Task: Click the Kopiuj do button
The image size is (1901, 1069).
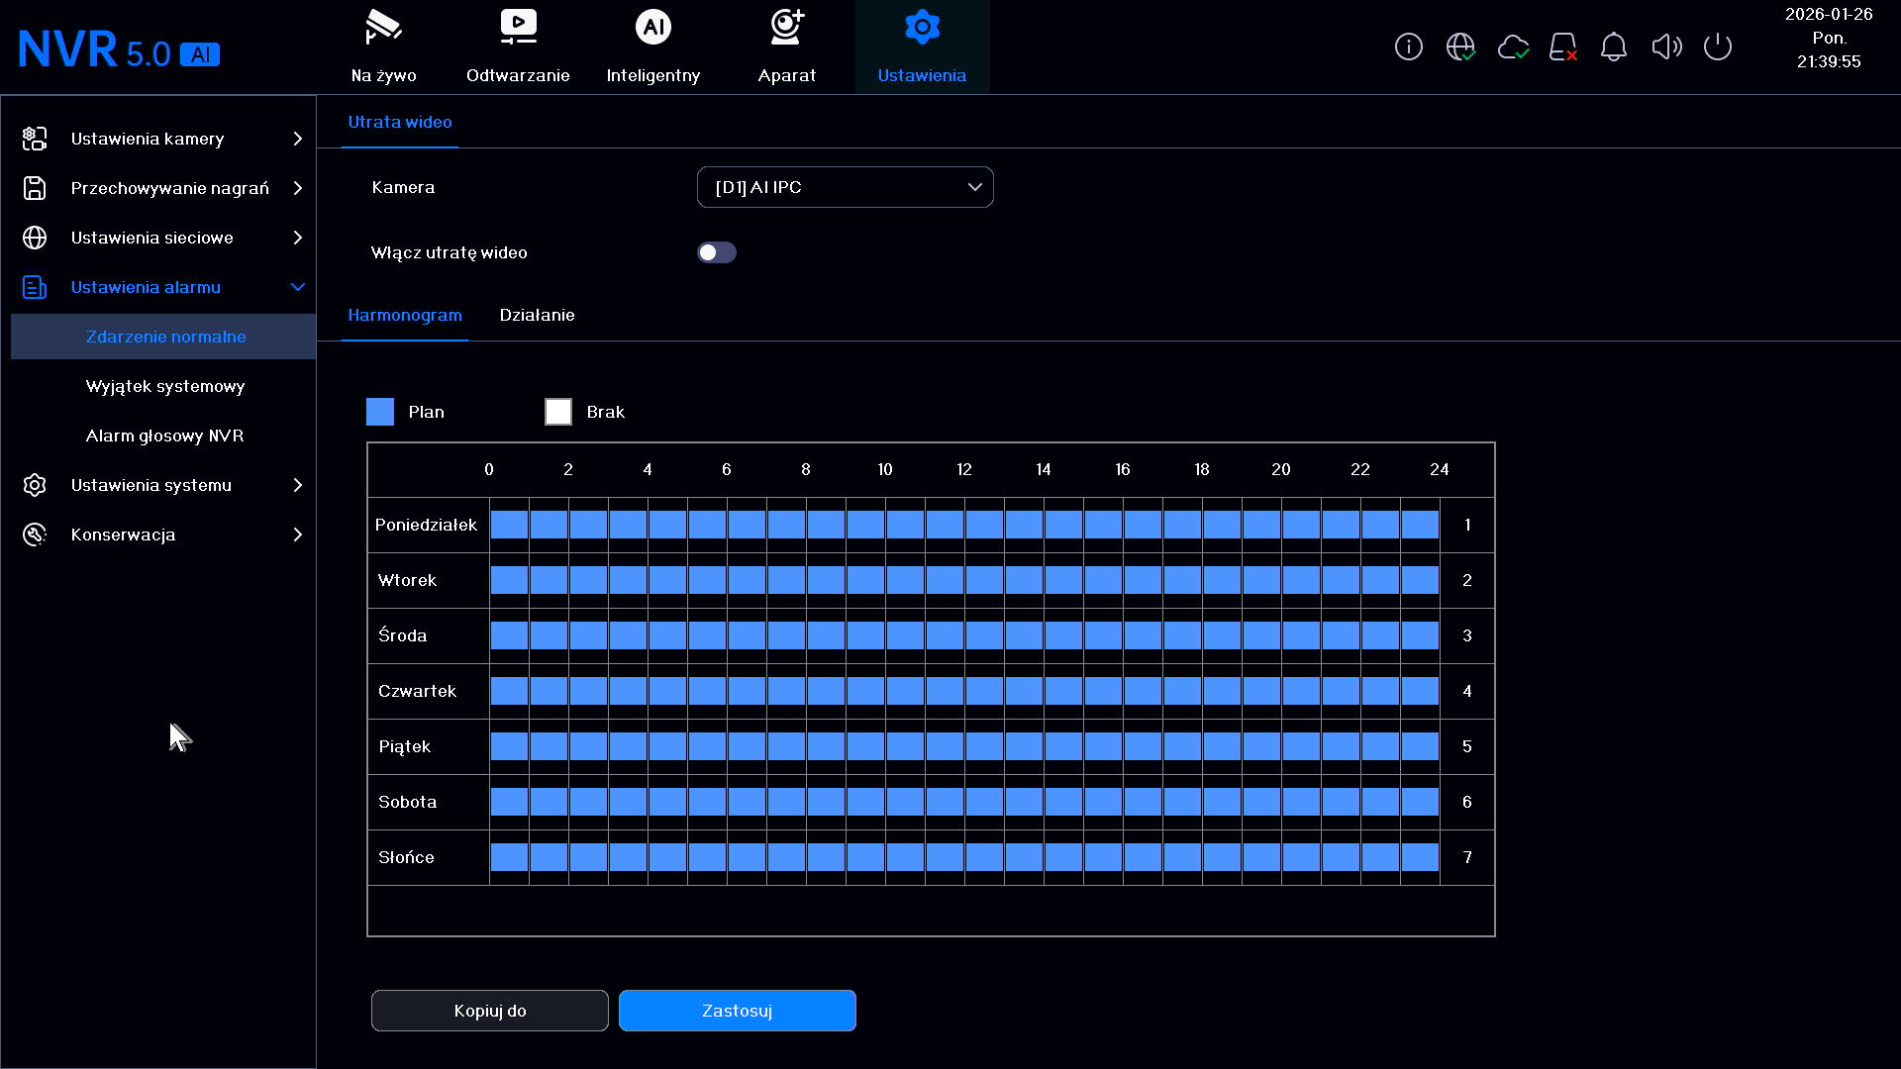Action: pos(490,1011)
